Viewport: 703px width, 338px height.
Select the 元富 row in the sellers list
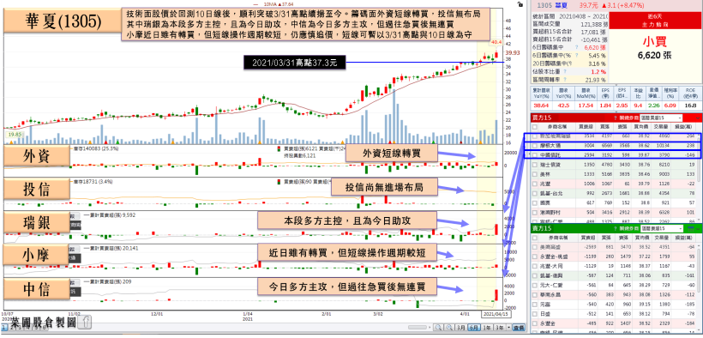click(614, 304)
